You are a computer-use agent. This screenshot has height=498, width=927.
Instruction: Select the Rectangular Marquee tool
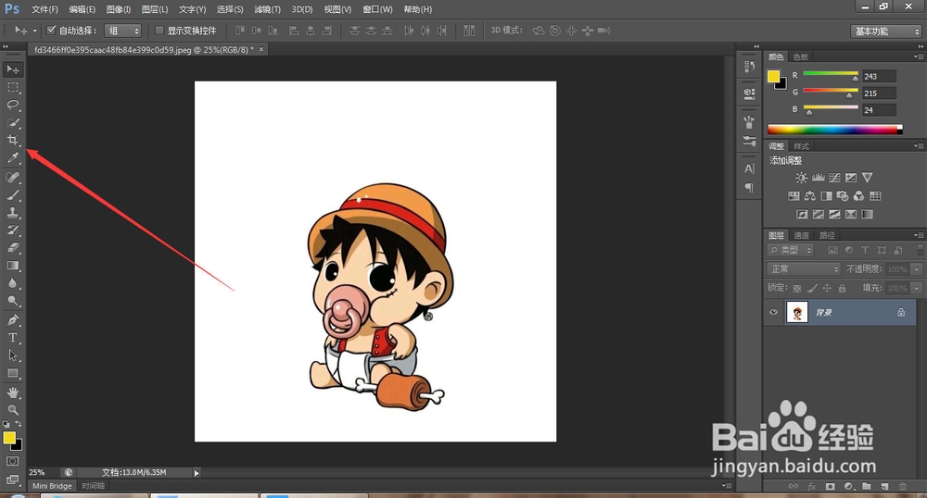(12, 87)
